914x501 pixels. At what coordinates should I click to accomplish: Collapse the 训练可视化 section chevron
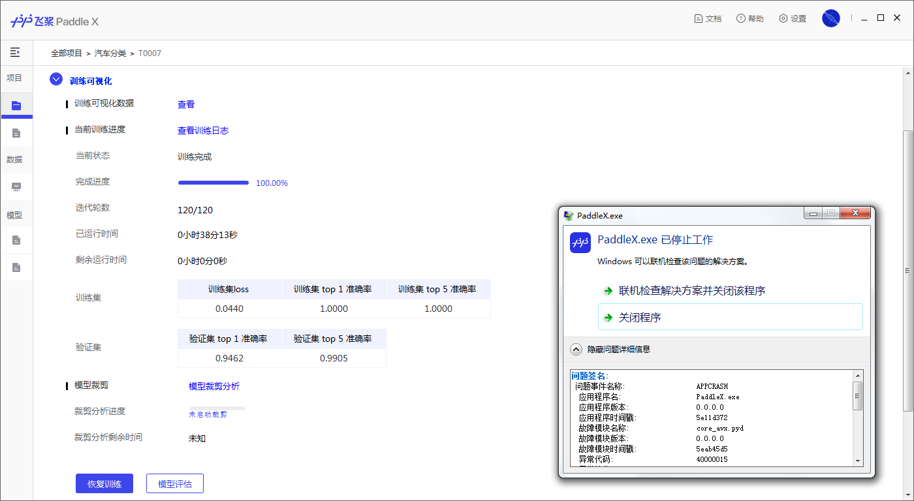pyautogui.click(x=56, y=79)
